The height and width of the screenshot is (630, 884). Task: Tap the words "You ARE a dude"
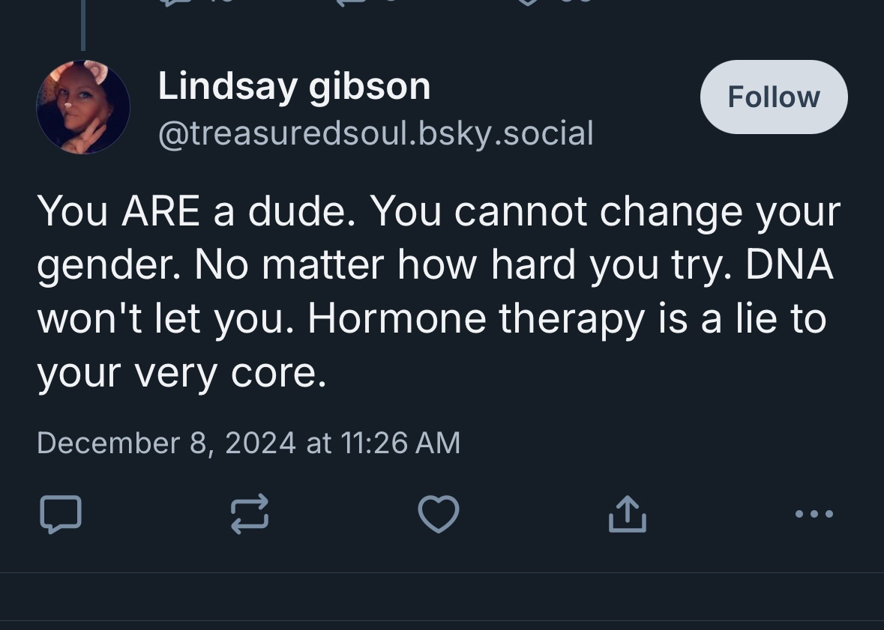(x=195, y=212)
